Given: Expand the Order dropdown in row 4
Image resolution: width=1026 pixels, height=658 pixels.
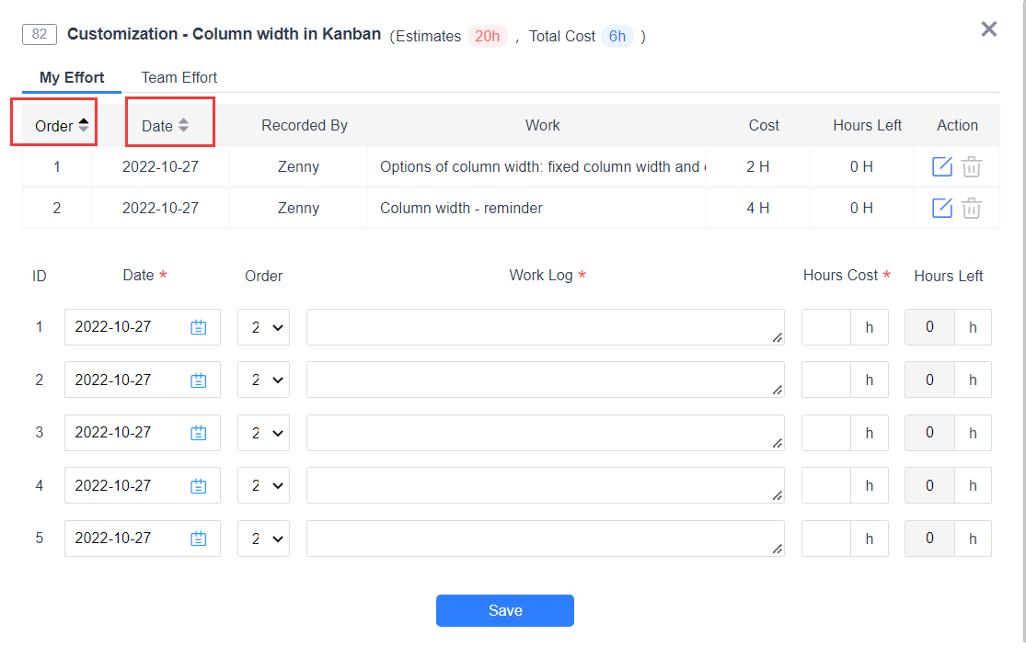Looking at the screenshot, I should pyautogui.click(x=263, y=485).
